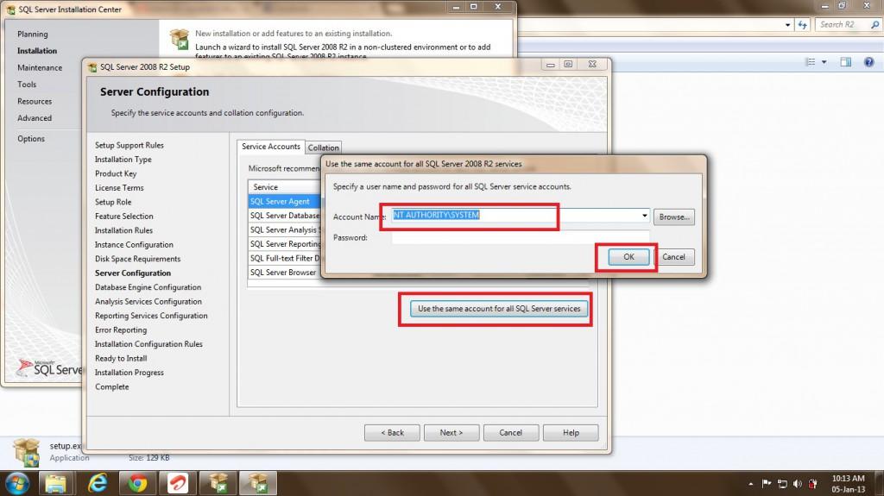Image resolution: width=884 pixels, height=496 pixels.
Task: Open Resources in Installation Center
Action: pyautogui.click(x=35, y=102)
